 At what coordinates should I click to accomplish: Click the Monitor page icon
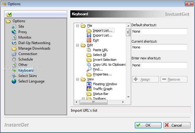click(14, 37)
